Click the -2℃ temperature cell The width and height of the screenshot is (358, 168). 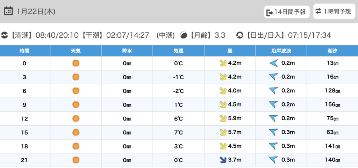178,91
